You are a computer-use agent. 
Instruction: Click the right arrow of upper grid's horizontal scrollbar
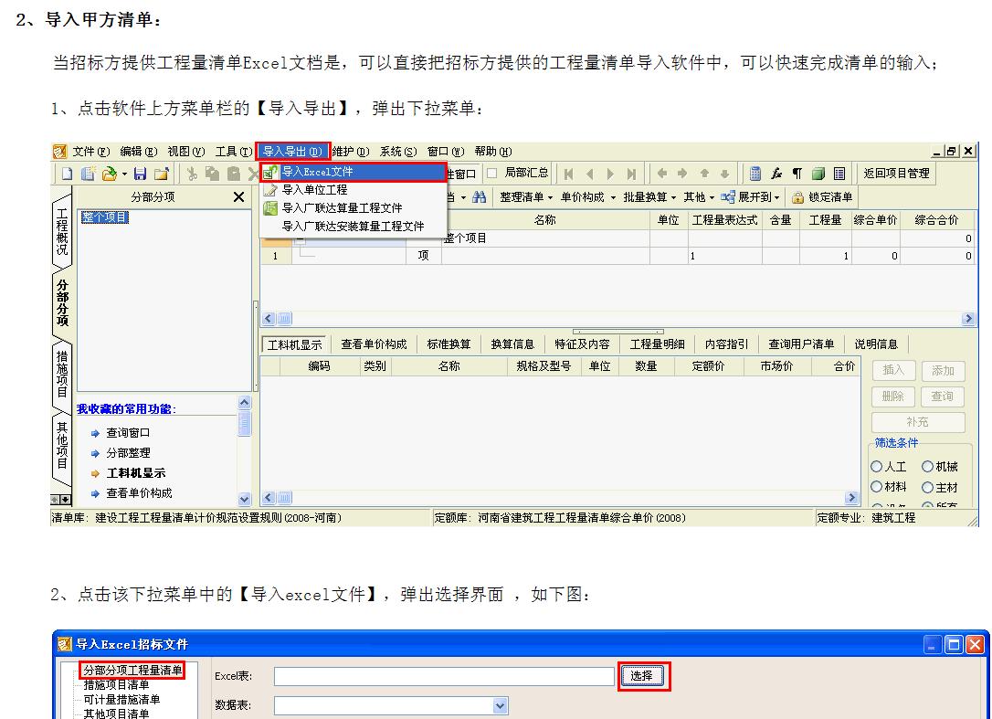coord(968,319)
